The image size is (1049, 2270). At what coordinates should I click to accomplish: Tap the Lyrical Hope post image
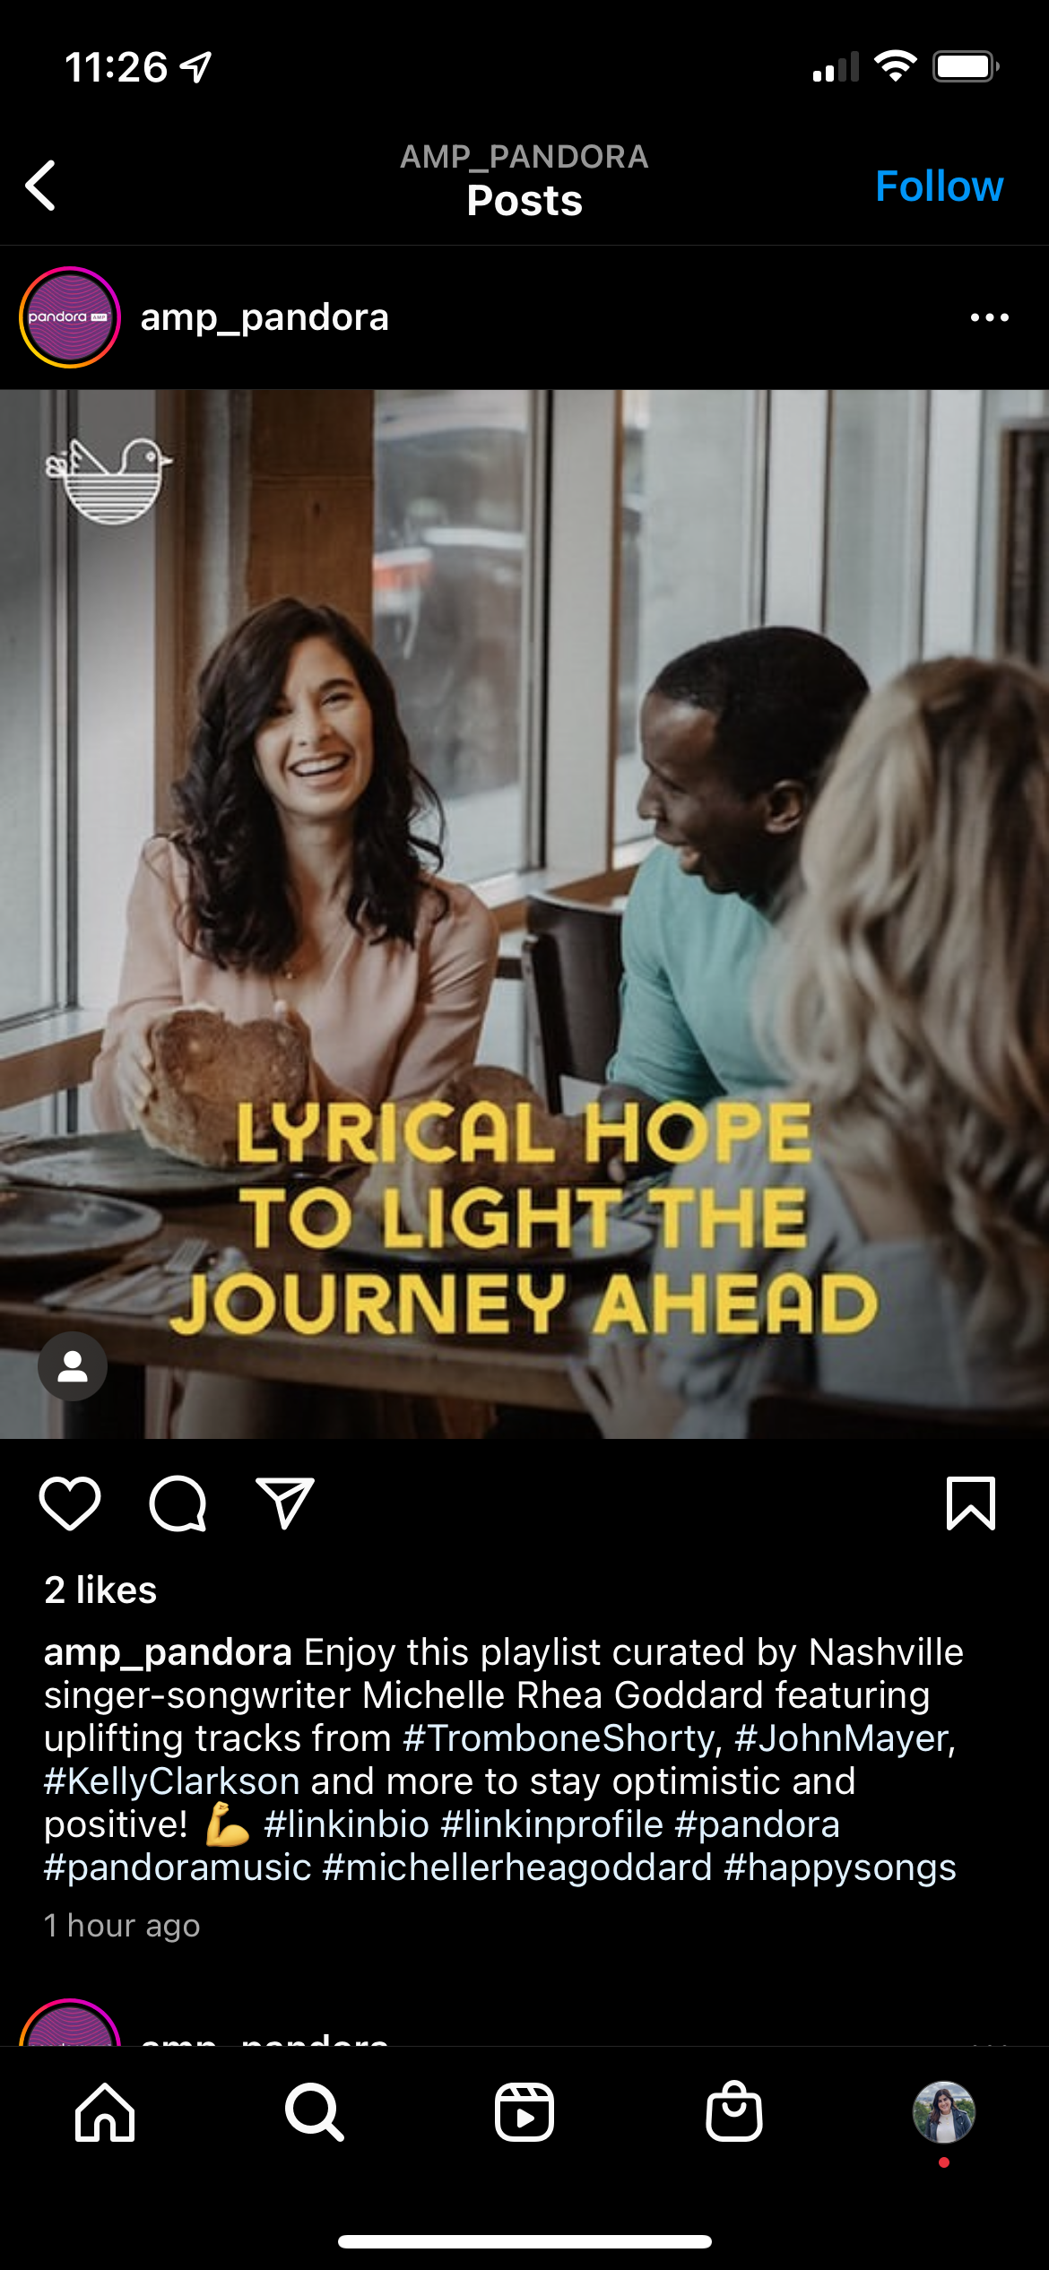click(524, 914)
